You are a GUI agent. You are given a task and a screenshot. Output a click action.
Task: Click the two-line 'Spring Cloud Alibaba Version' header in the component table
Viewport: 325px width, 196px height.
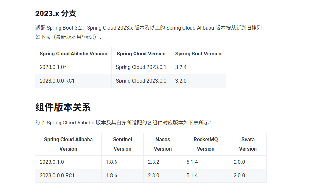coord(69,144)
